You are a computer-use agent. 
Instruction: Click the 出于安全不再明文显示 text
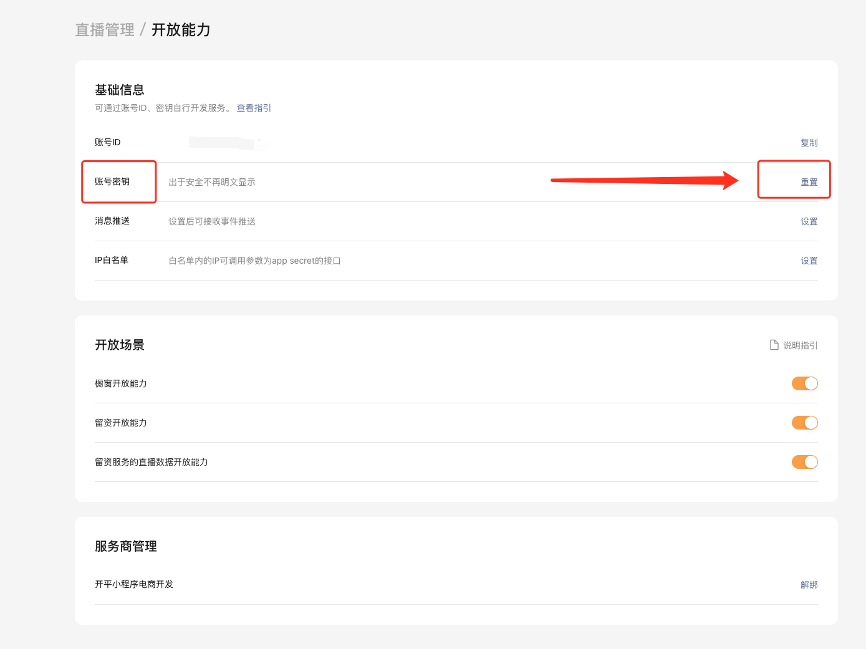212,182
